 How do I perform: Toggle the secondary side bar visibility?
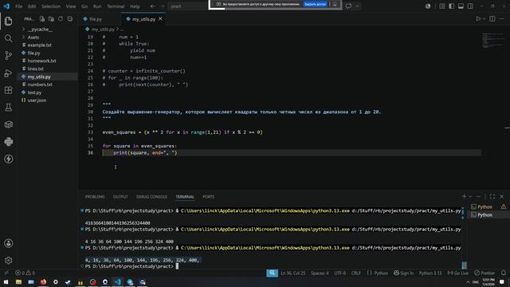(x=470, y=6)
